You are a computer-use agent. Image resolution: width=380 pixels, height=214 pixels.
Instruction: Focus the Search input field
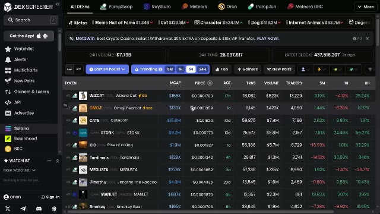pos(30,20)
